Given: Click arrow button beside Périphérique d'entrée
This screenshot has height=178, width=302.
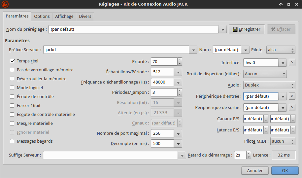Looking at the screenshot, I should pyautogui.click(x=292, y=96).
